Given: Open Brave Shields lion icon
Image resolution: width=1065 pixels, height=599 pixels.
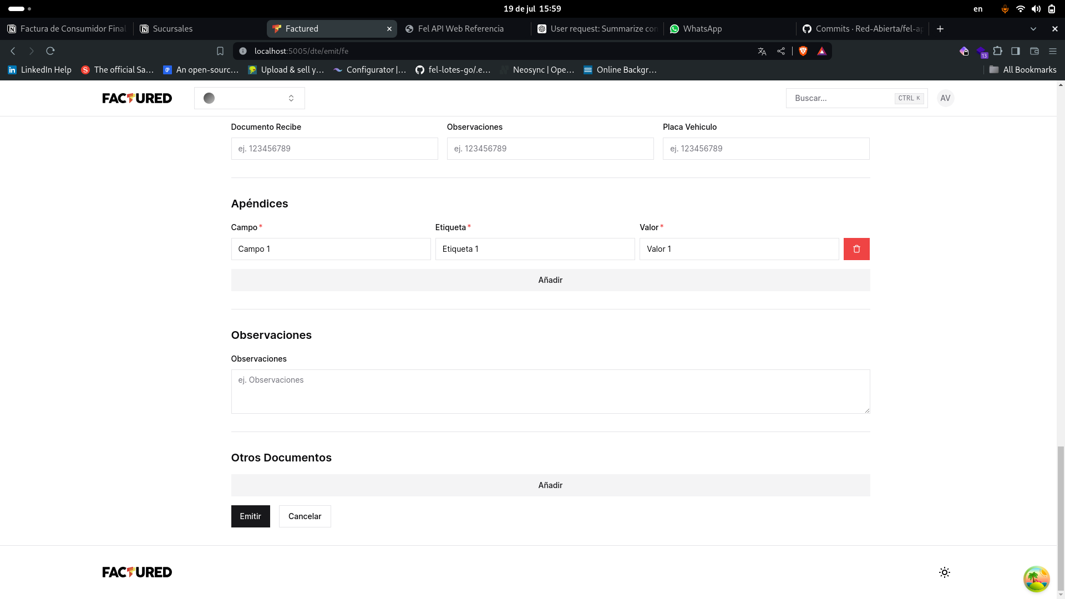Looking at the screenshot, I should (803, 51).
